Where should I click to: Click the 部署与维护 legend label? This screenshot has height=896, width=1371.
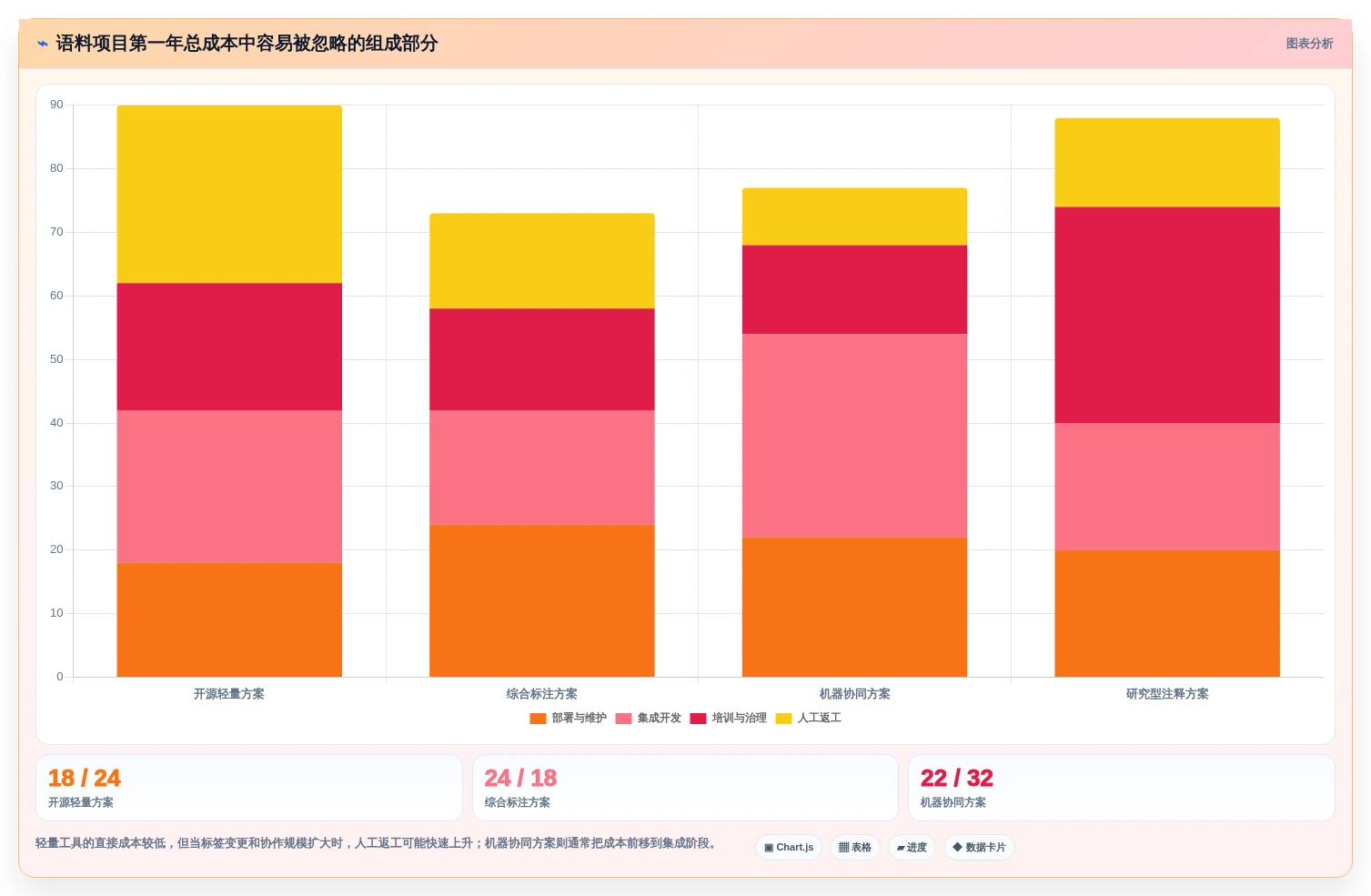point(579,719)
